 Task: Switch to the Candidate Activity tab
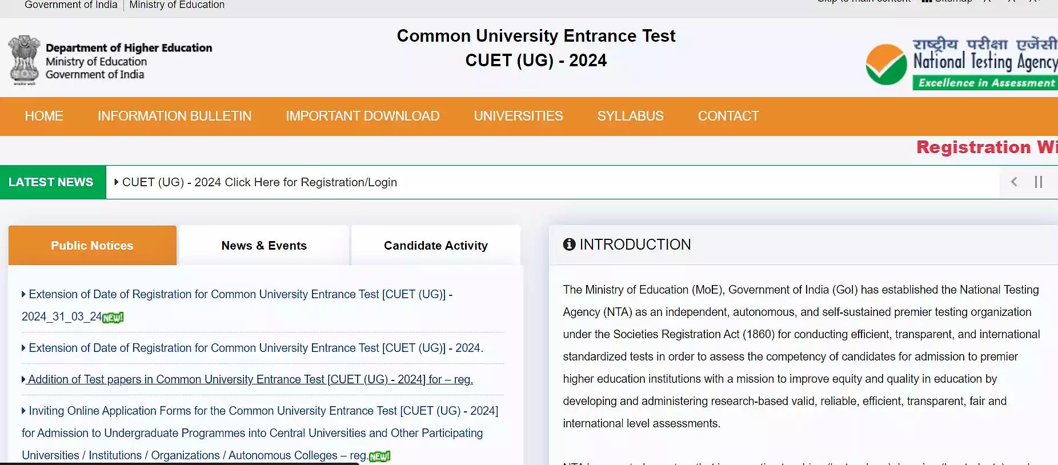(x=436, y=245)
